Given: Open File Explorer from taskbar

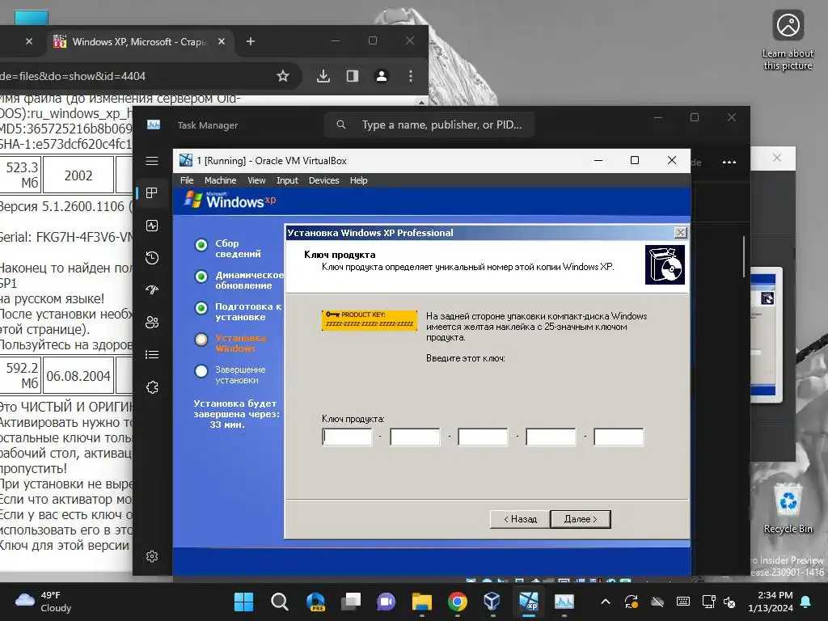Looking at the screenshot, I should tap(422, 602).
